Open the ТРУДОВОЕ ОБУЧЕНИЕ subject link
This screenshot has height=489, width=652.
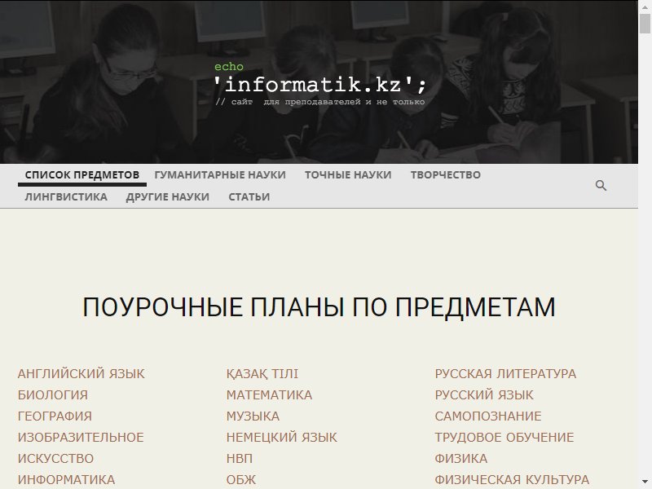(504, 437)
